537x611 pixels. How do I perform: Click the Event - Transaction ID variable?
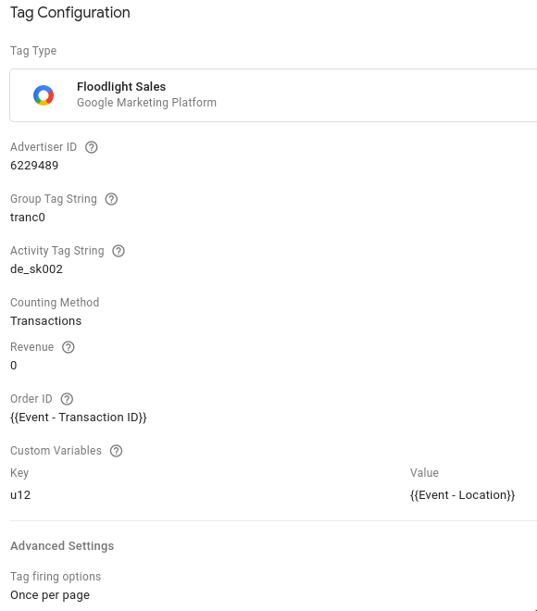[x=79, y=418]
